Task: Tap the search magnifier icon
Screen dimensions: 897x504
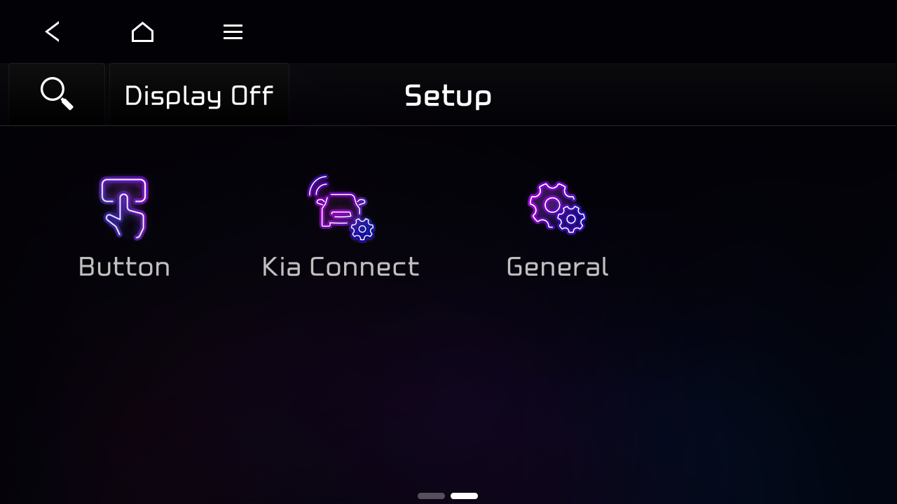Action: pyautogui.click(x=56, y=94)
